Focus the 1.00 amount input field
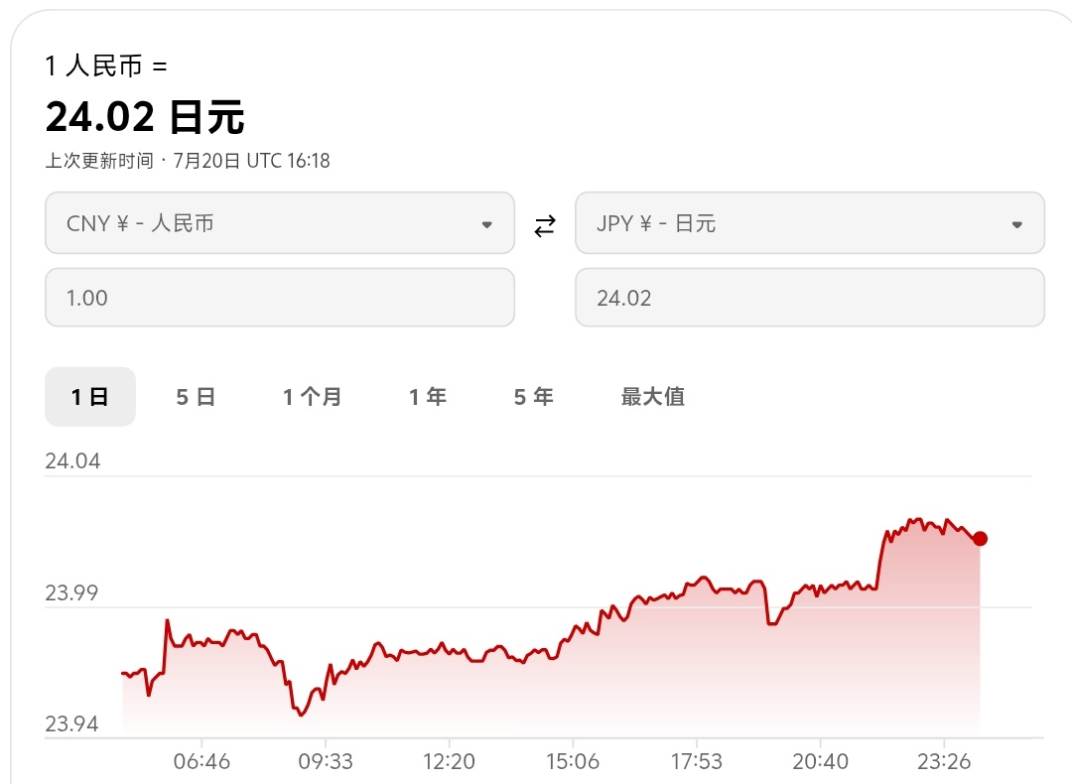 click(280, 298)
